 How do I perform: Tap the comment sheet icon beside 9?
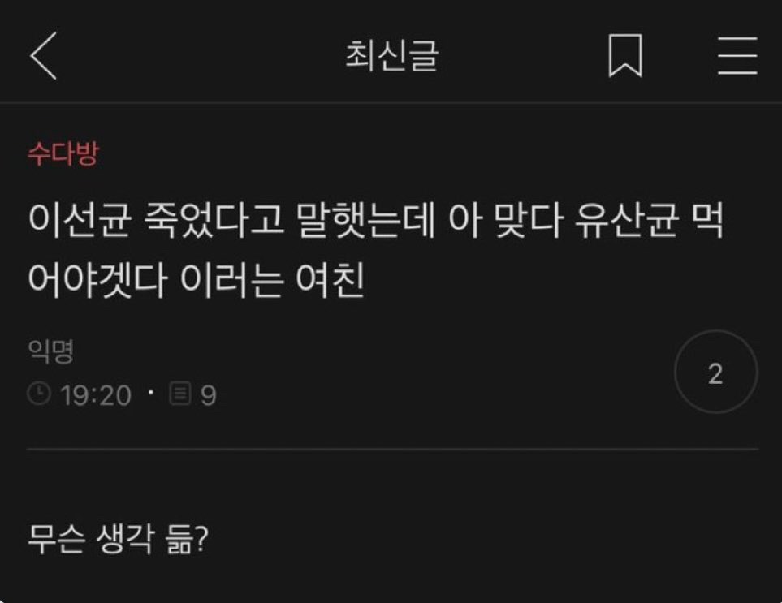[180, 394]
